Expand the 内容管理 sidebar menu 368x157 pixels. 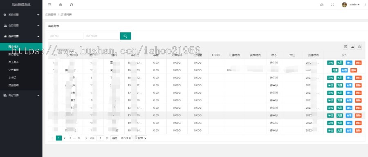point(21,96)
